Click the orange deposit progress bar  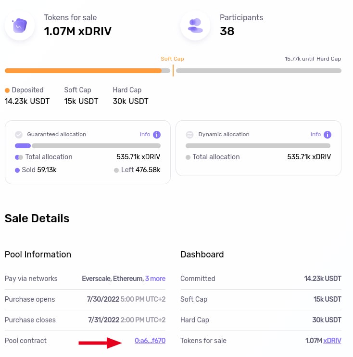pos(83,71)
